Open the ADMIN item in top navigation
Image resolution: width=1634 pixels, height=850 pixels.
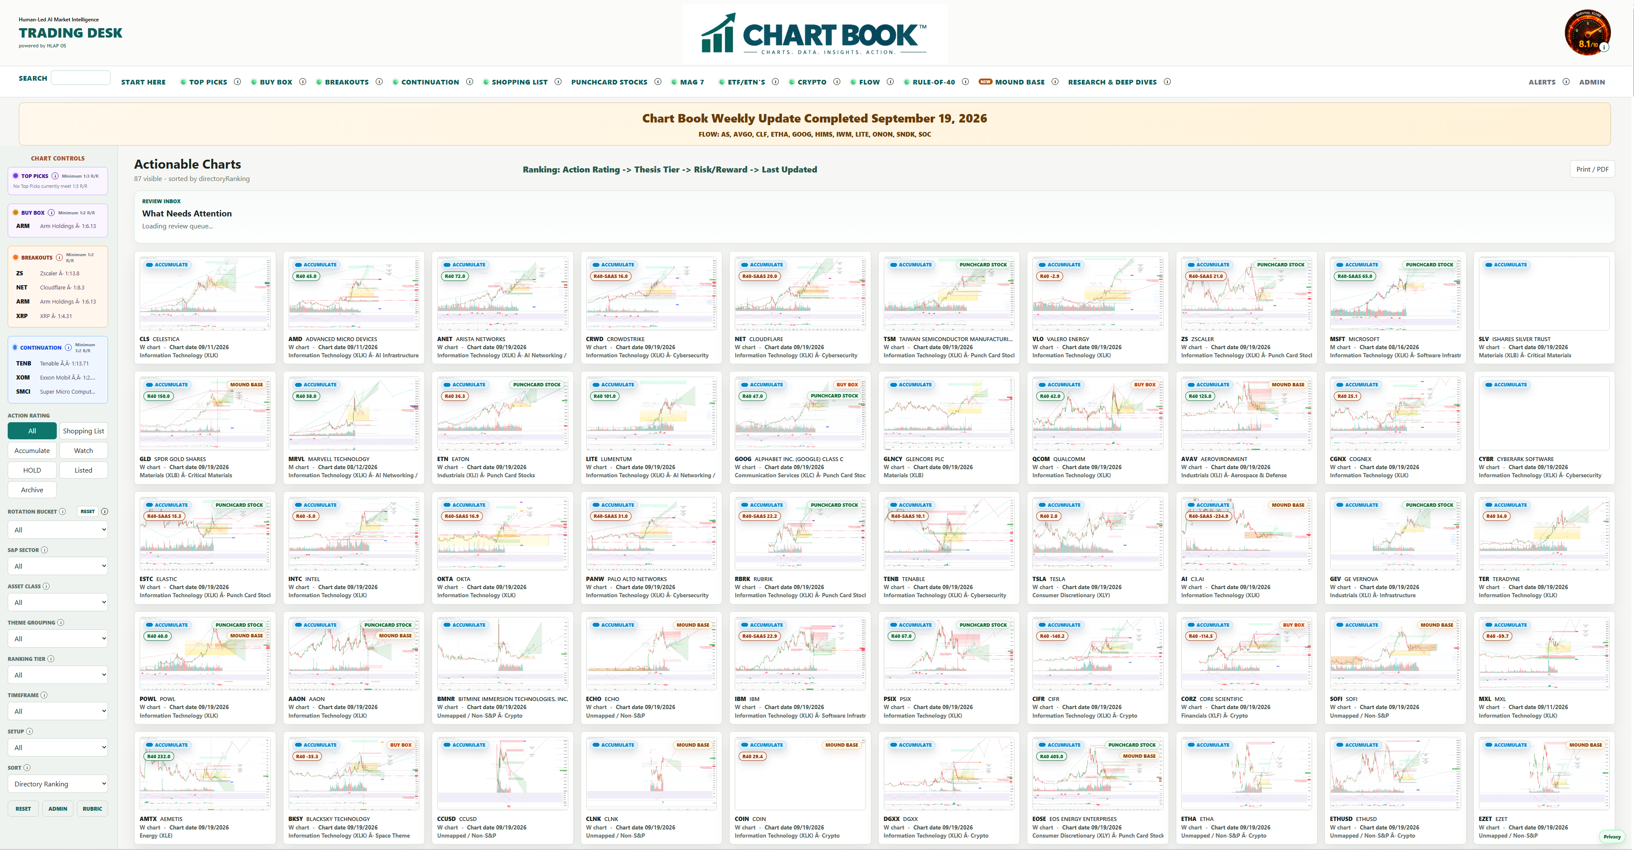[1592, 82]
